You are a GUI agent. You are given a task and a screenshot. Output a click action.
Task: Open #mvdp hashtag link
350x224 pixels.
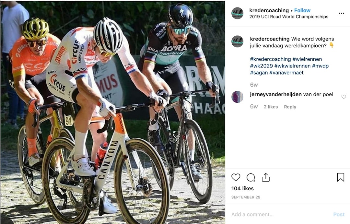pyautogui.click(x=320, y=66)
